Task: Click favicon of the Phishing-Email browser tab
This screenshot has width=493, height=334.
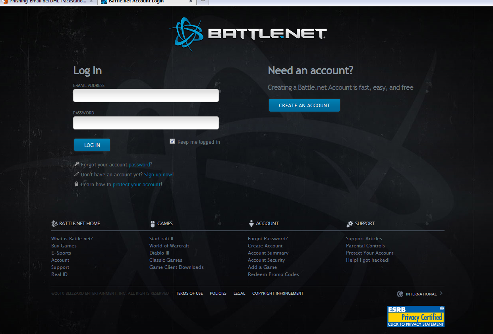Action: click(4, 2)
